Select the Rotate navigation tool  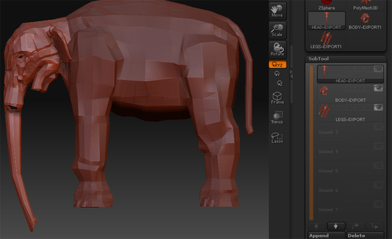277,49
